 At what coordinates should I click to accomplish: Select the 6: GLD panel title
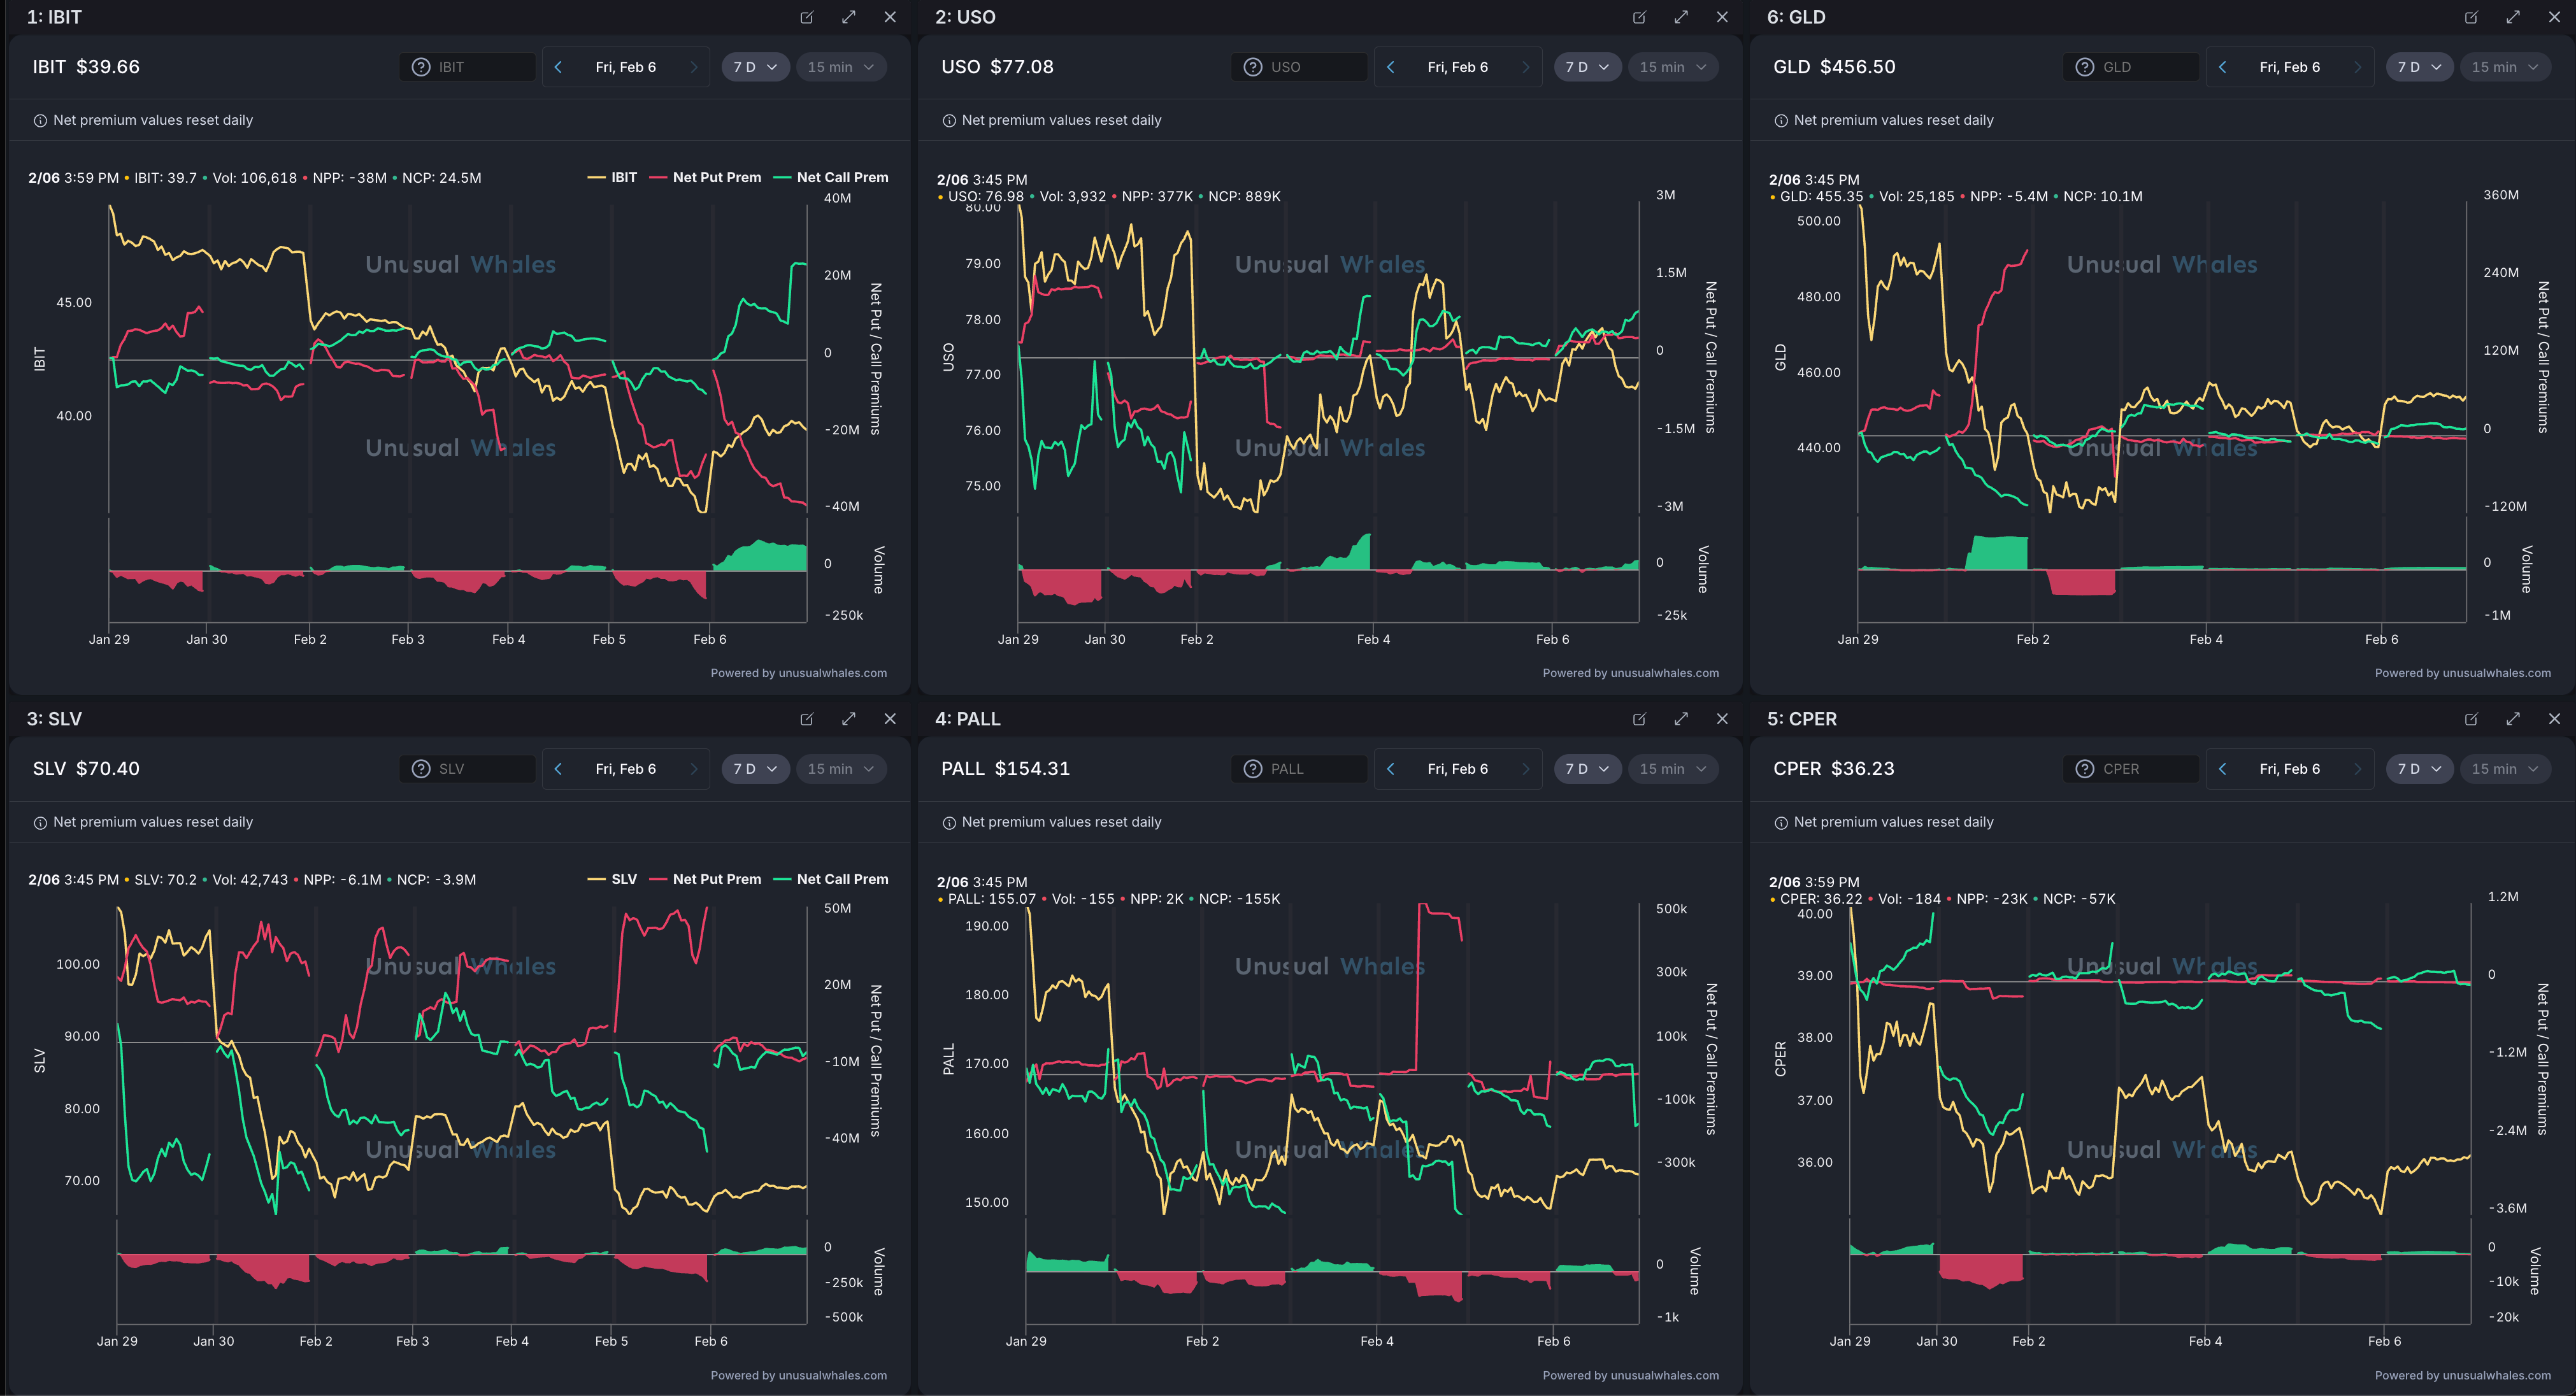(1796, 17)
